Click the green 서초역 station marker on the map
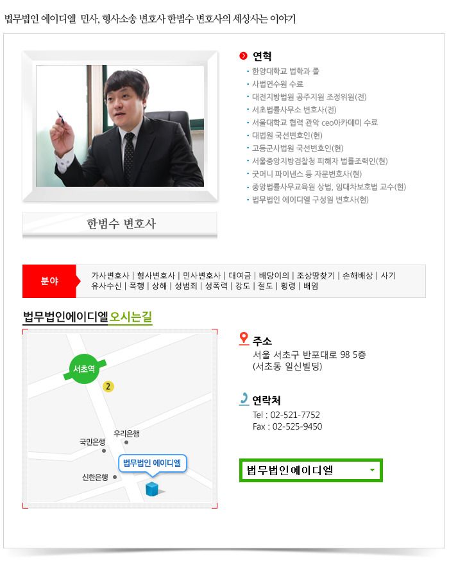Viewport: 449px width, 567px height. (x=85, y=369)
